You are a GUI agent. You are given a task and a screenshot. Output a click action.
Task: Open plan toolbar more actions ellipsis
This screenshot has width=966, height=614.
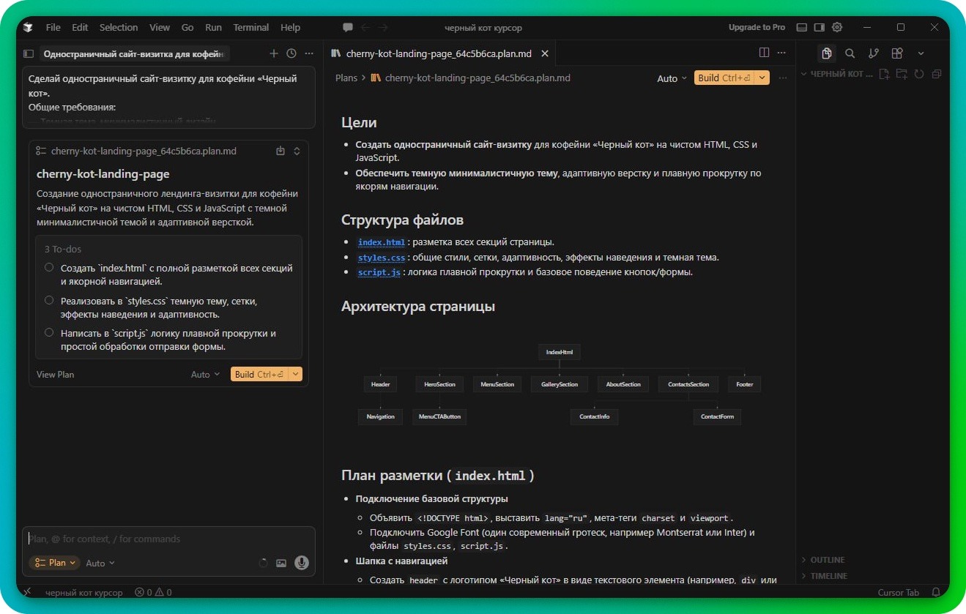pyautogui.click(x=783, y=78)
